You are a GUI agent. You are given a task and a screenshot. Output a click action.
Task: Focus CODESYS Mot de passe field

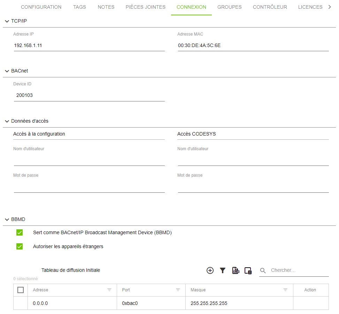click(x=253, y=187)
